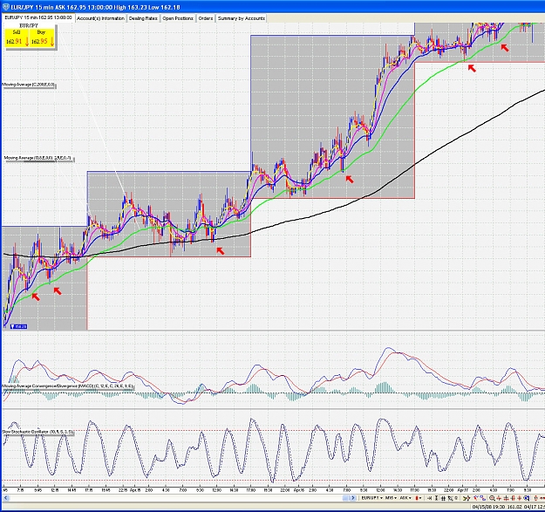Click the red vertical double-arrow icon

535,498
